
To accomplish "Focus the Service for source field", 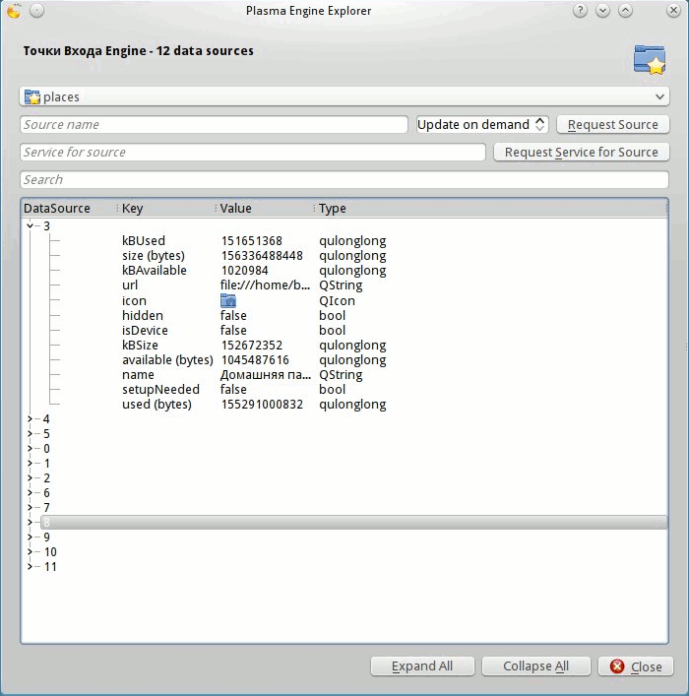I will point(253,153).
